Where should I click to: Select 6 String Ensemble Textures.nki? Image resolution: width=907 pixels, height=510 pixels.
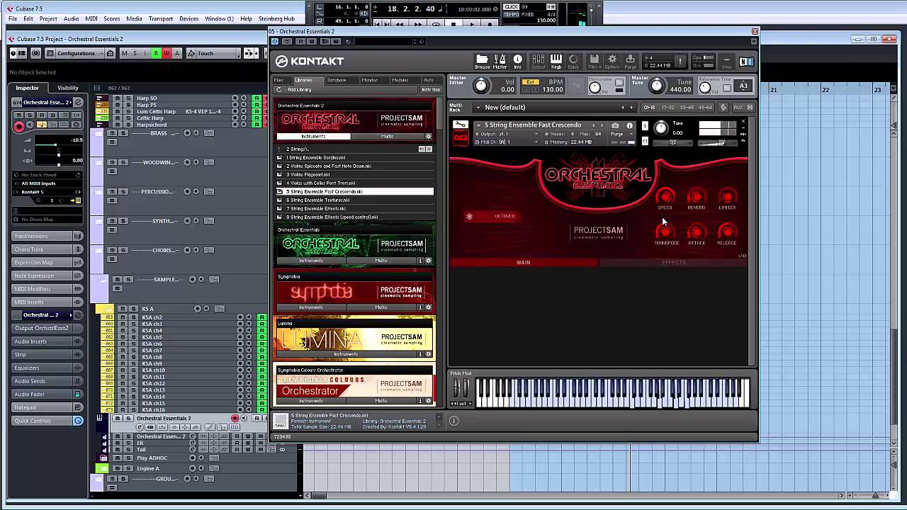(354, 200)
